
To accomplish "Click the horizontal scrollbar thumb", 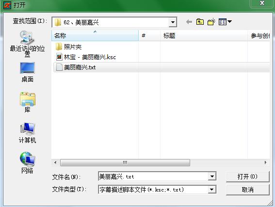I will click(x=125, y=162).
